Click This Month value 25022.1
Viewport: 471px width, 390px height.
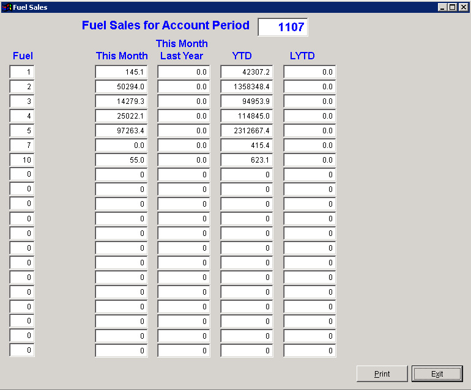pos(121,116)
